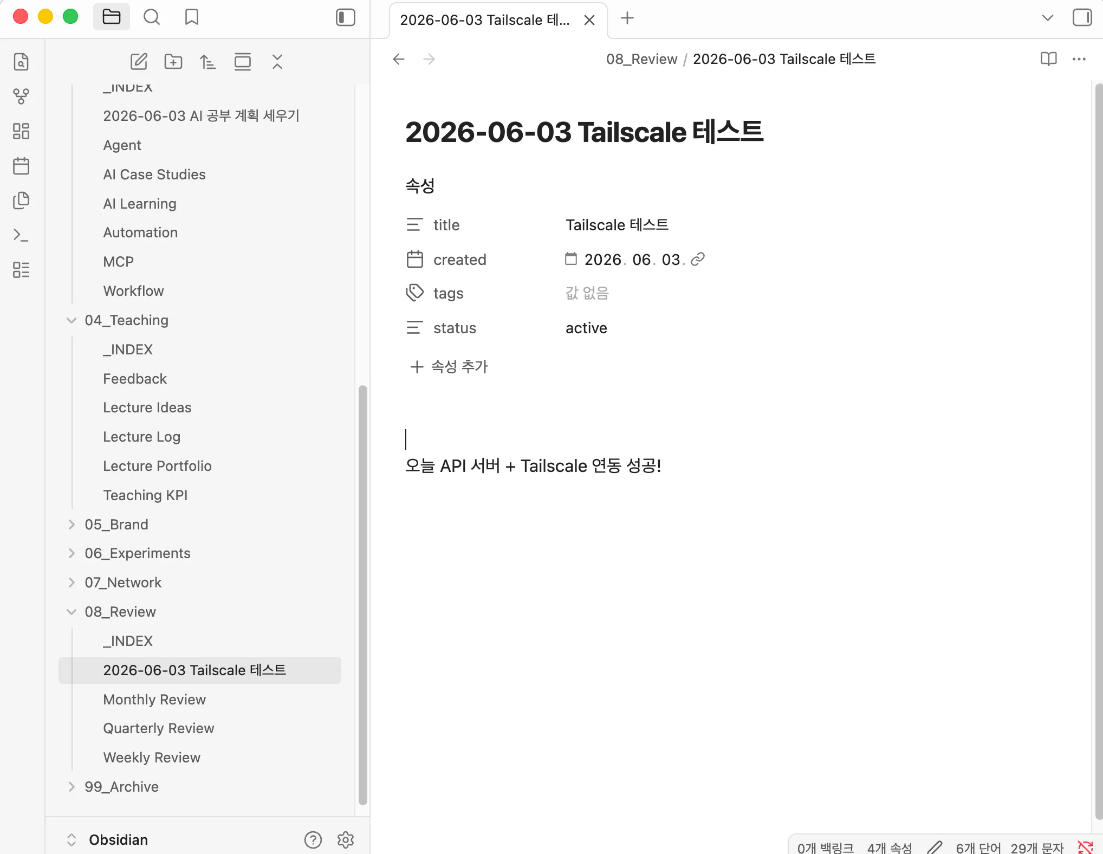The height and width of the screenshot is (854, 1103).
Task: Create a new folder icon
Action: pyautogui.click(x=173, y=62)
